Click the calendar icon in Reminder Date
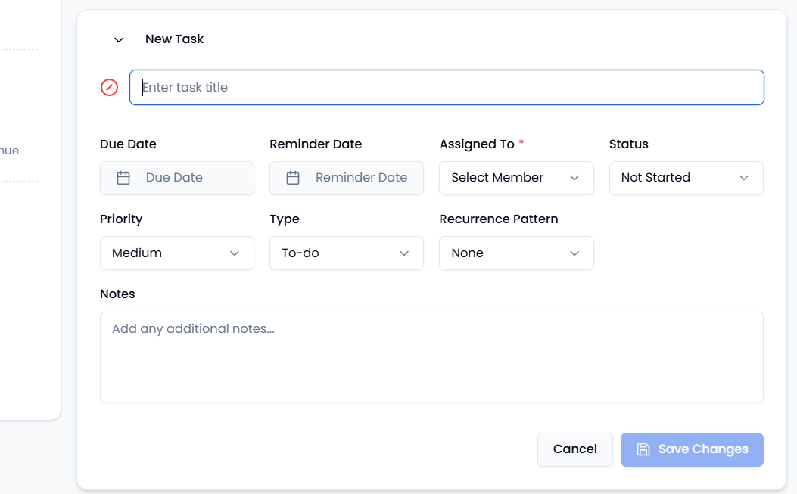Screen dimensions: 797x494 (x=293, y=178)
